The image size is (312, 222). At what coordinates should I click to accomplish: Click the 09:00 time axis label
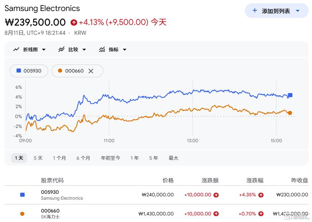pyautogui.click(x=25, y=141)
